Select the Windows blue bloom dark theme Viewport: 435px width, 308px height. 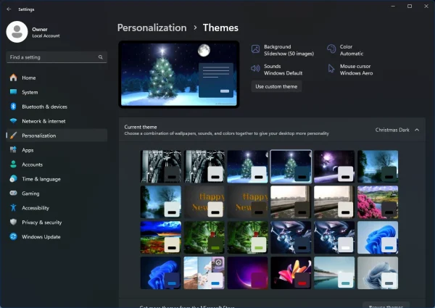click(161, 272)
